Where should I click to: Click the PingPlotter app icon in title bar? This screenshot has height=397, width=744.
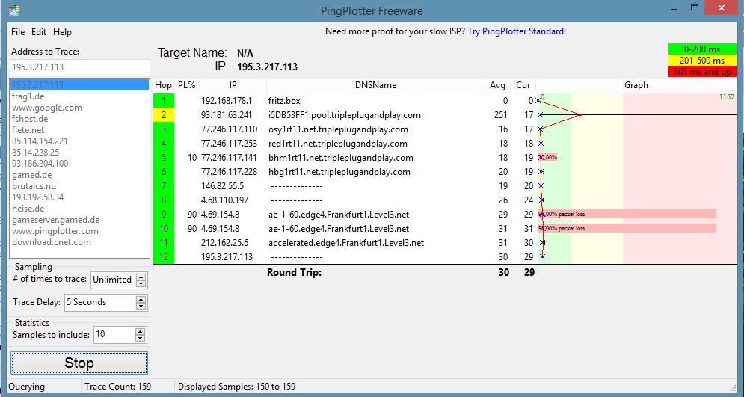(x=13, y=10)
